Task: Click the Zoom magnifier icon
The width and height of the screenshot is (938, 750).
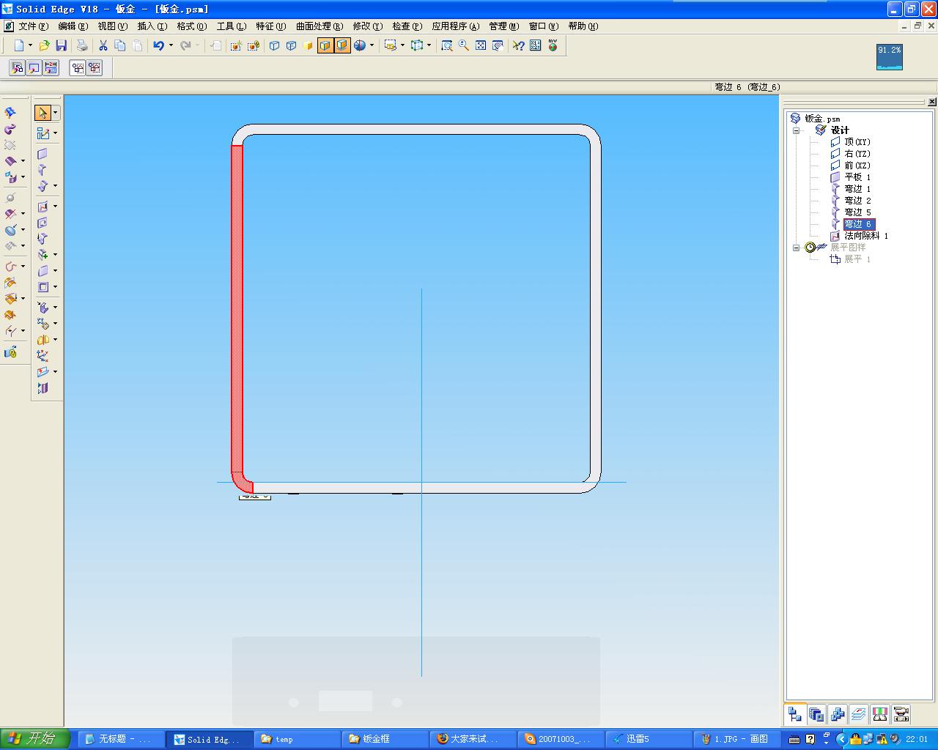Action: [x=464, y=45]
